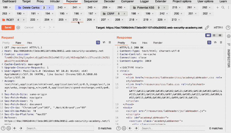
Task: Expand the Delete Carlos tab group
Action: point(49,7)
